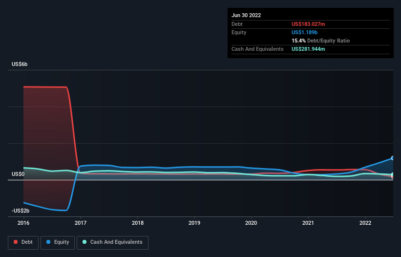The height and width of the screenshot is (257, 401).
Task: Click the blue Equity legend dot
Action: coord(48,242)
